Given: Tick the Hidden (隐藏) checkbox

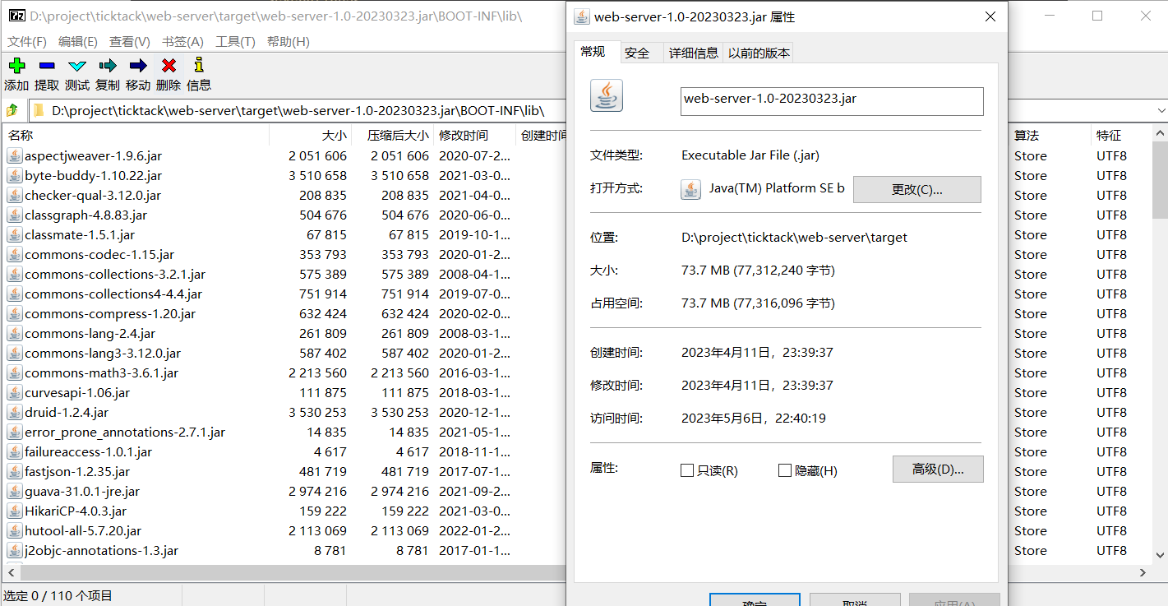Looking at the screenshot, I should 785,470.
